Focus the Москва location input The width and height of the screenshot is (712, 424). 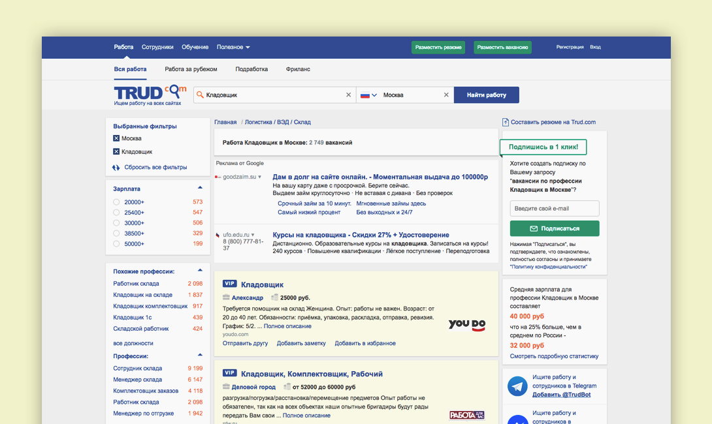click(411, 95)
